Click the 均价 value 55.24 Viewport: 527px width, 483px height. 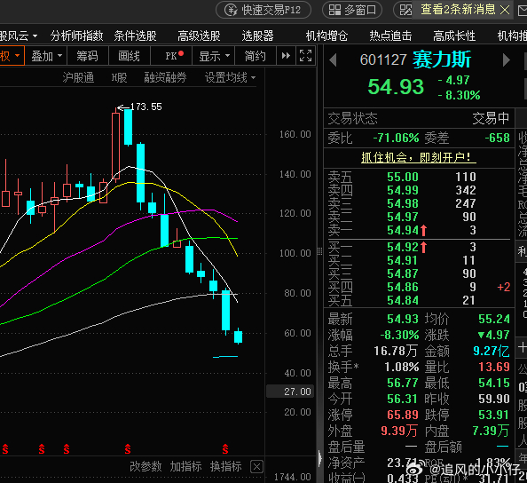494,319
